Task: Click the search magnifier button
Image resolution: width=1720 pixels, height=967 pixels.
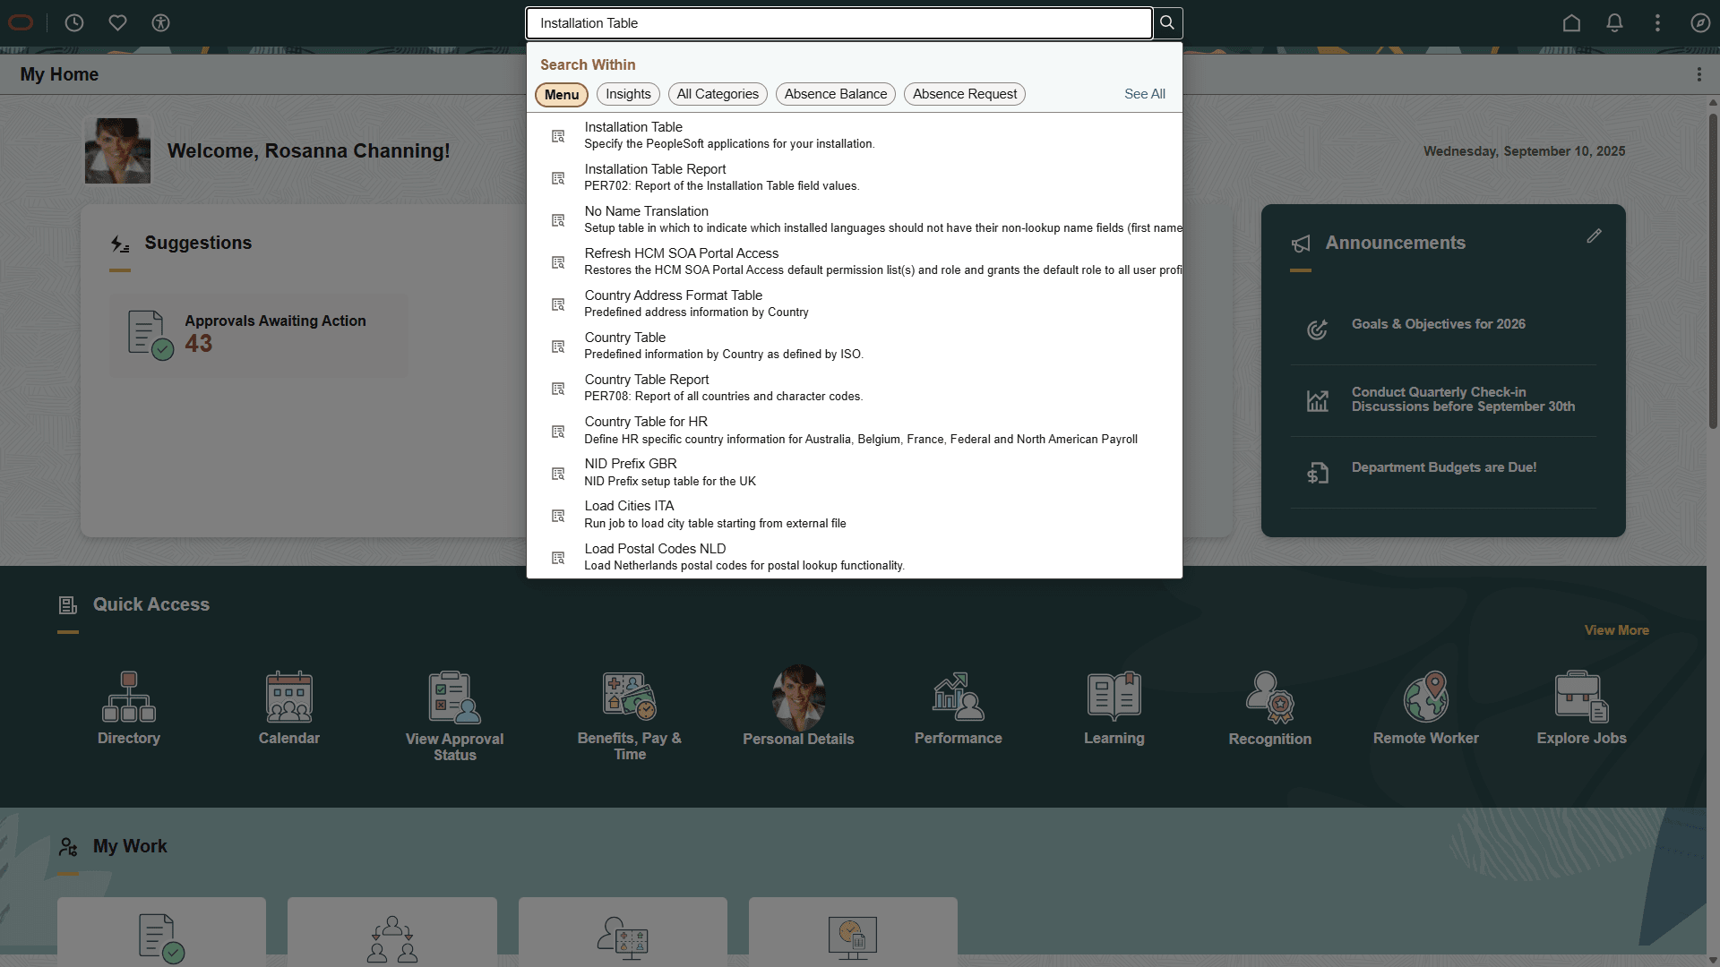Action: [1166, 23]
